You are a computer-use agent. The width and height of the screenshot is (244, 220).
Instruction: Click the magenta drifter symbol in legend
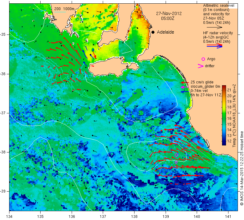click(x=201, y=66)
